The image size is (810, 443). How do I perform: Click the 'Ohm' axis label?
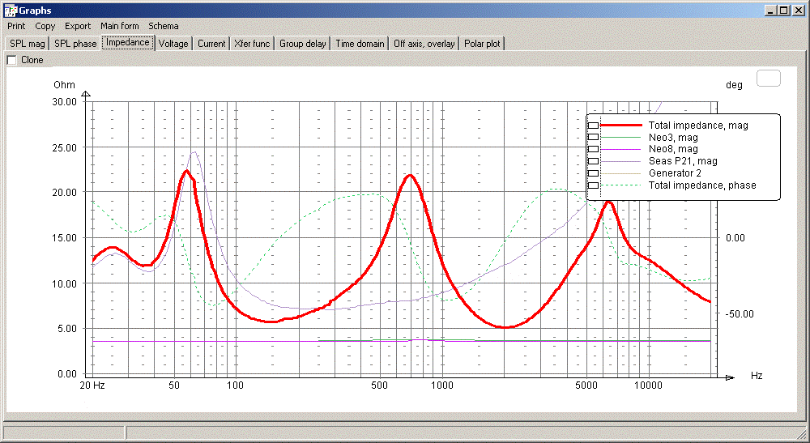coord(64,85)
